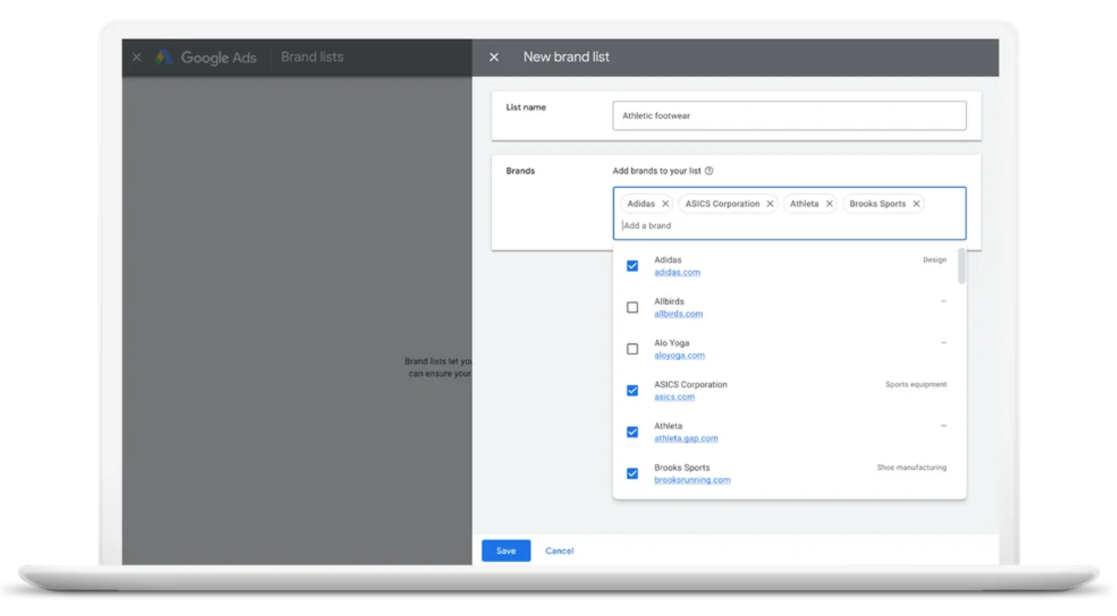The image size is (1117, 616).
Task: Select the Athleta chip label
Action: [x=804, y=204]
